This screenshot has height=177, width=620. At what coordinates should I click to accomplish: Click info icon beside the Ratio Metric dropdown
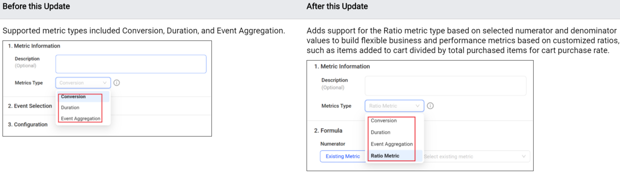point(430,106)
